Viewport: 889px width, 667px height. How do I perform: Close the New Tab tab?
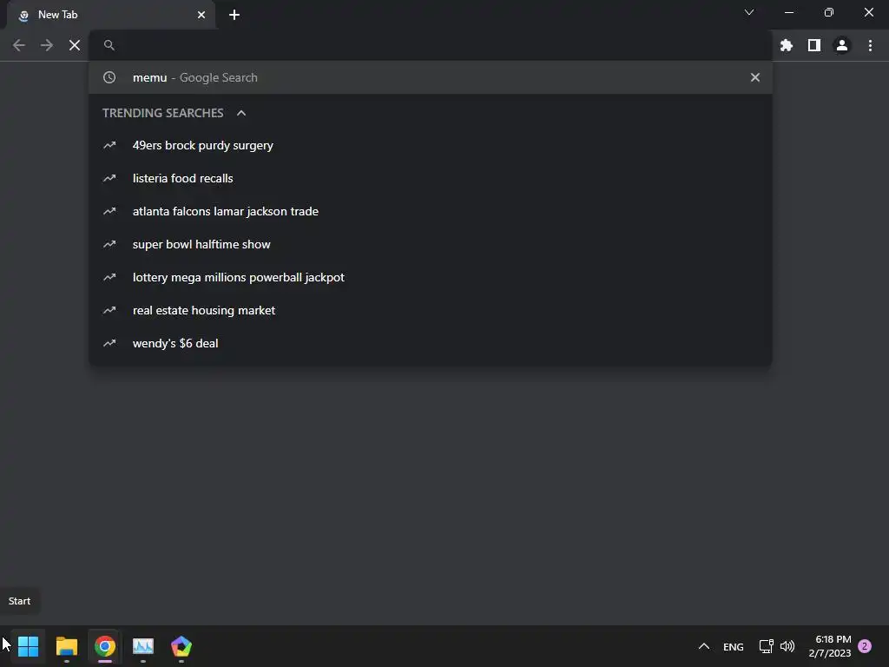click(201, 15)
